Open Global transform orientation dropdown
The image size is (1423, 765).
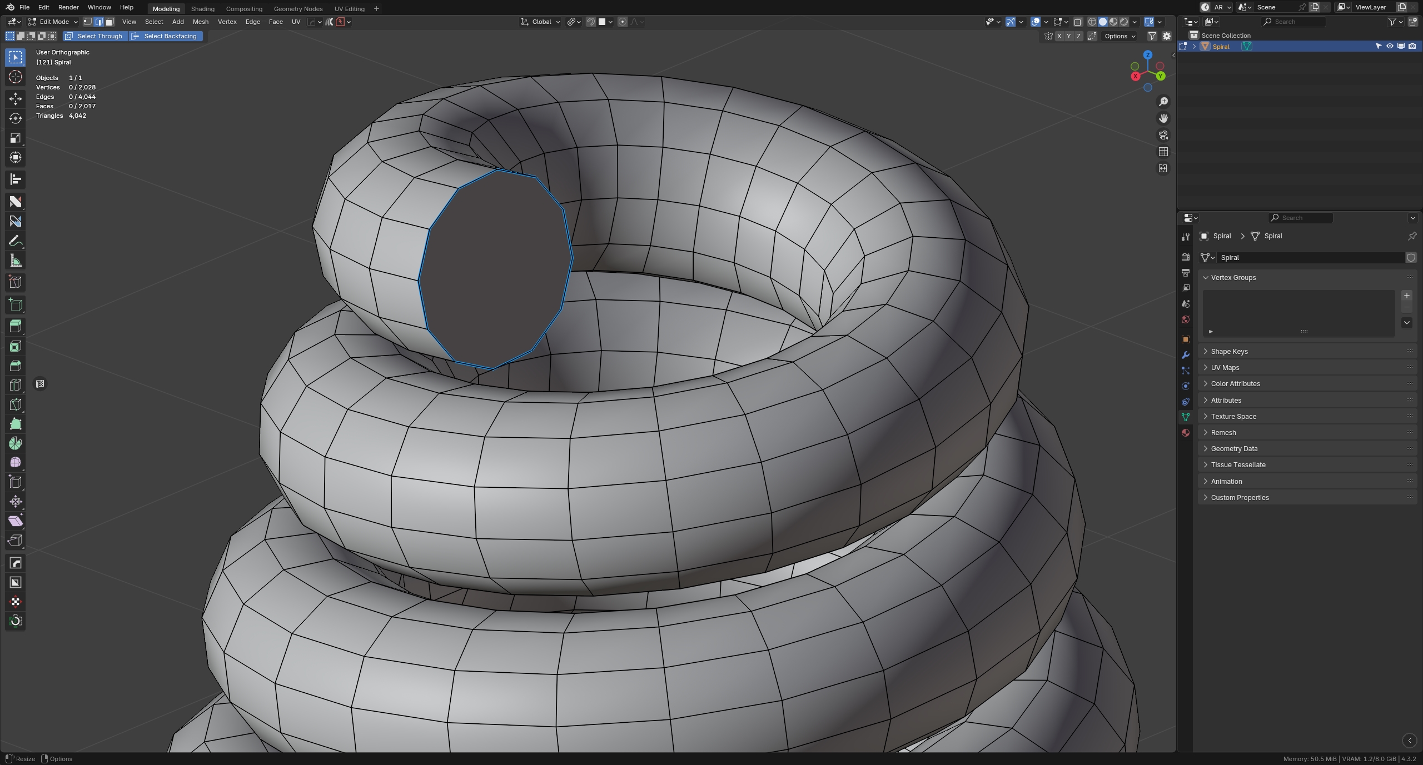click(x=540, y=22)
